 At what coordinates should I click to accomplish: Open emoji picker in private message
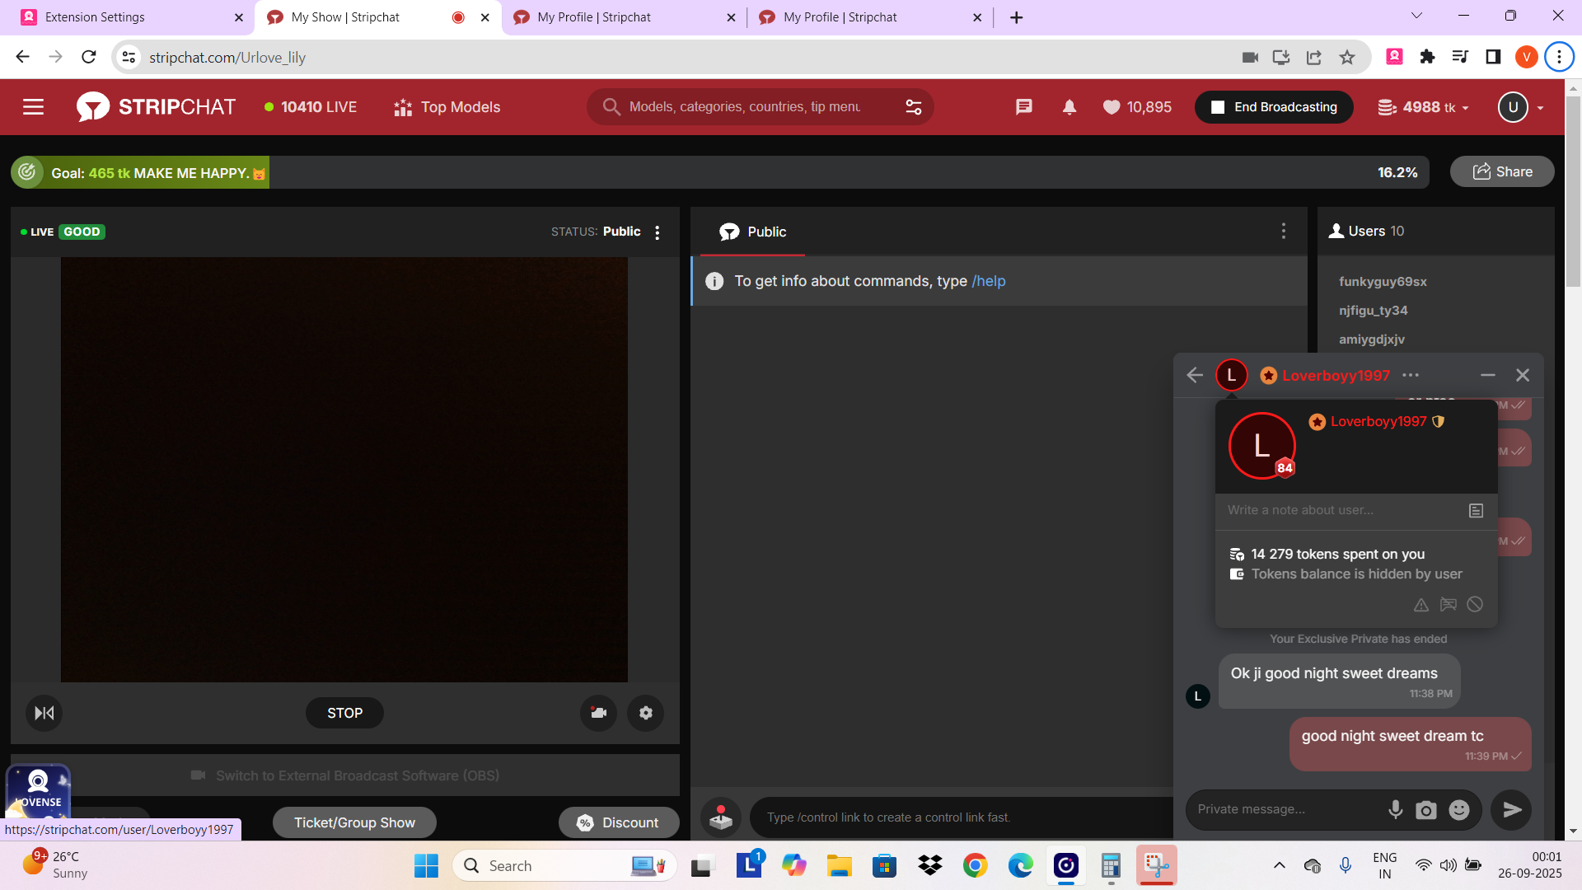coord(1459,810)
